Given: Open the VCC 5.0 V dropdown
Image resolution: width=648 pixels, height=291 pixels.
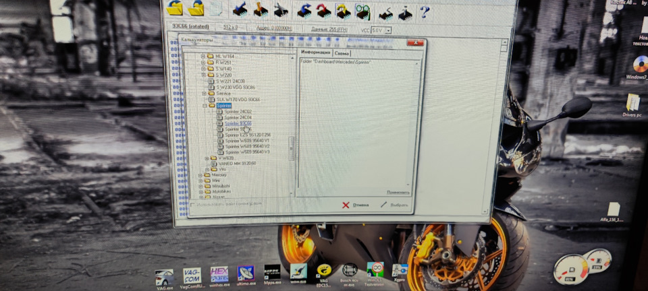Looking at the screenshot, I should click(x=388, y=30).
